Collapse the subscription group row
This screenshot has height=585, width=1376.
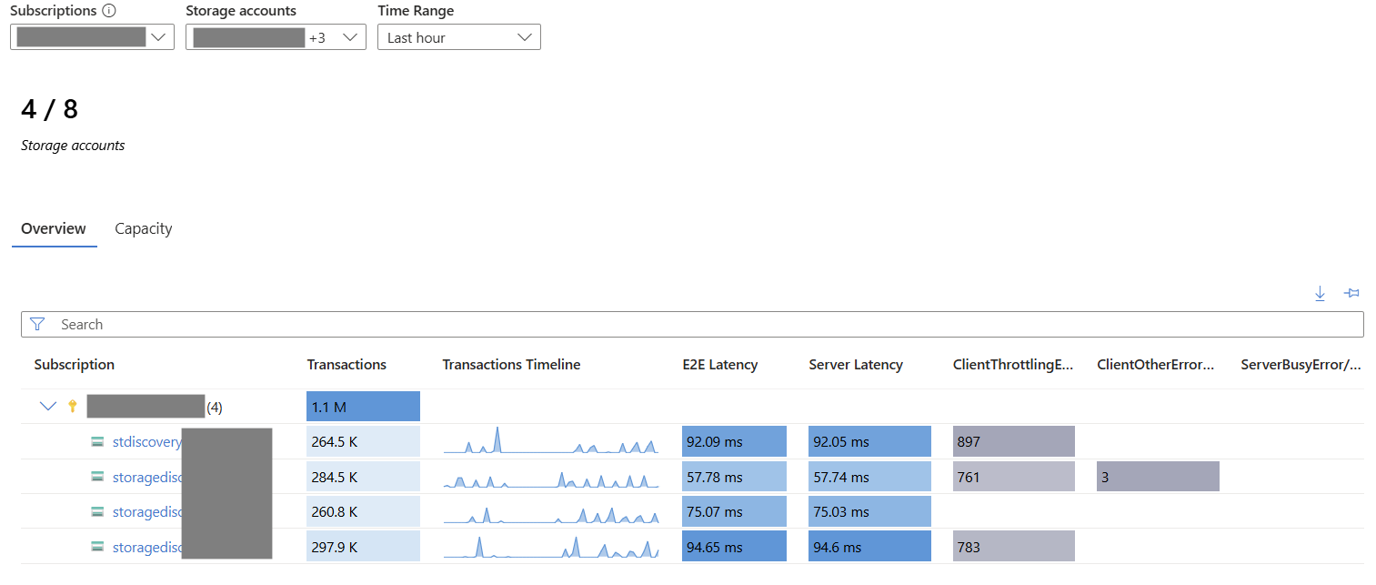[48, 407]
